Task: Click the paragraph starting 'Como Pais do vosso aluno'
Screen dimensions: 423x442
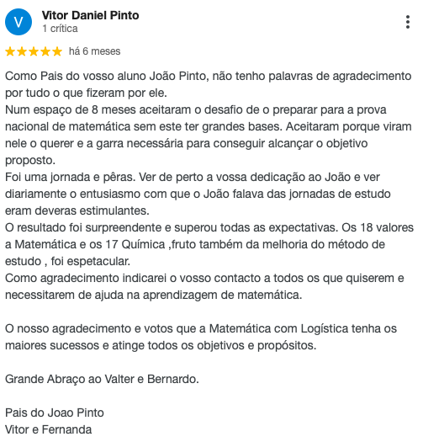Action: coord(209,84)
